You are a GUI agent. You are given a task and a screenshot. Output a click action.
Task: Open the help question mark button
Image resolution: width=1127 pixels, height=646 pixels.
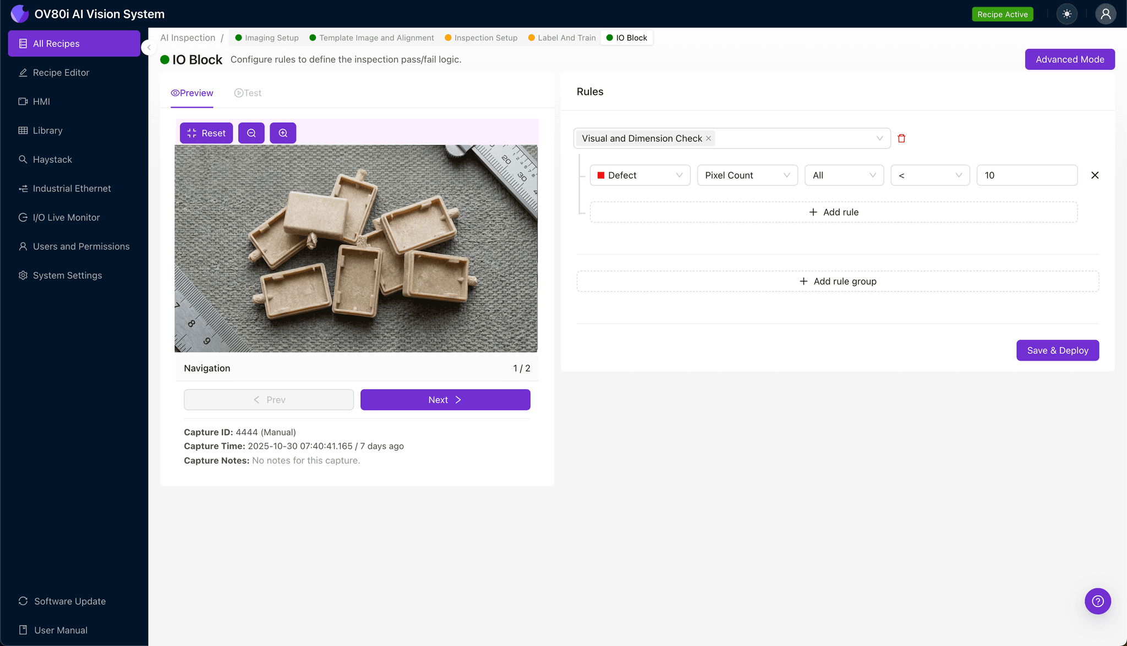[1097, 601]
